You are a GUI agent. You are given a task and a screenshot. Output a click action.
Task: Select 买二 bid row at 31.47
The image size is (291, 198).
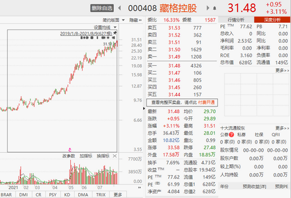pos(182,73)
